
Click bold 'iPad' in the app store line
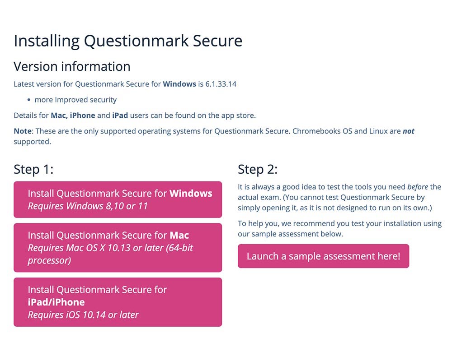(x=120, y=115)
